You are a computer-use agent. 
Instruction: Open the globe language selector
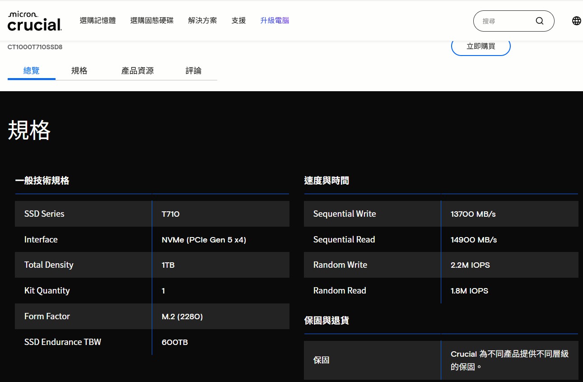point(576,21)
